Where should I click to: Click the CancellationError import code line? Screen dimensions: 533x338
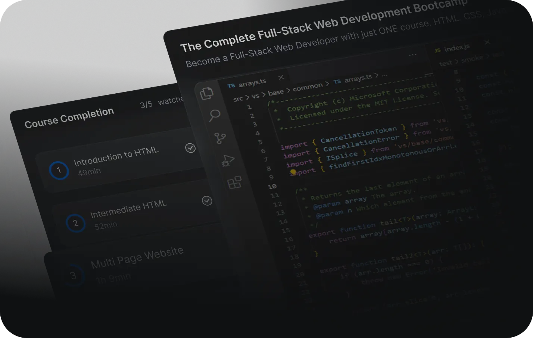367,142
